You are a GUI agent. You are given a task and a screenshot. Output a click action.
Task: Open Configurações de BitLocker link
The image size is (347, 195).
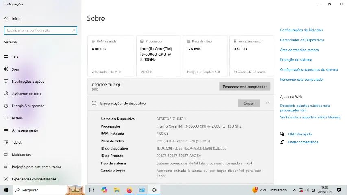tap(301, 30)
